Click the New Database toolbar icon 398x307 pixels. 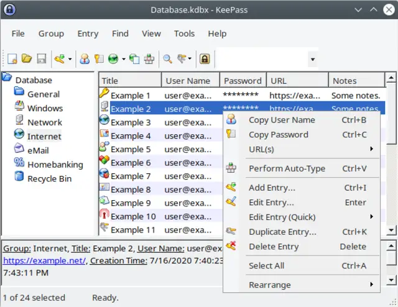[12, 59]
